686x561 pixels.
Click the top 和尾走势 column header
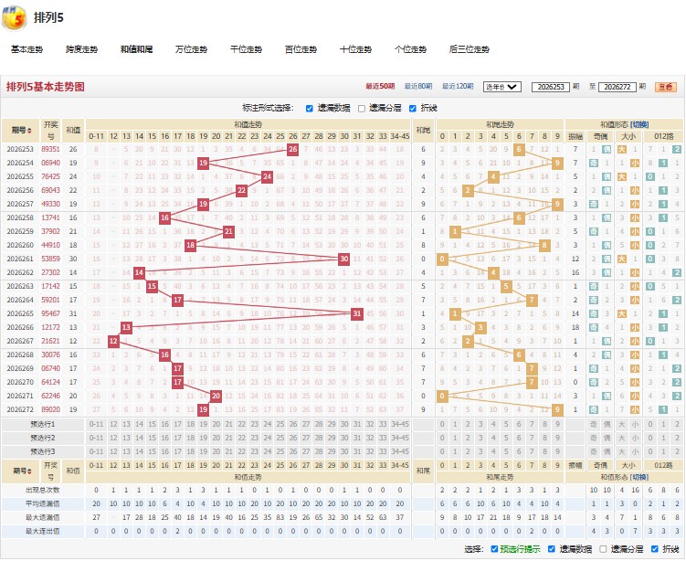pos(500,124)
